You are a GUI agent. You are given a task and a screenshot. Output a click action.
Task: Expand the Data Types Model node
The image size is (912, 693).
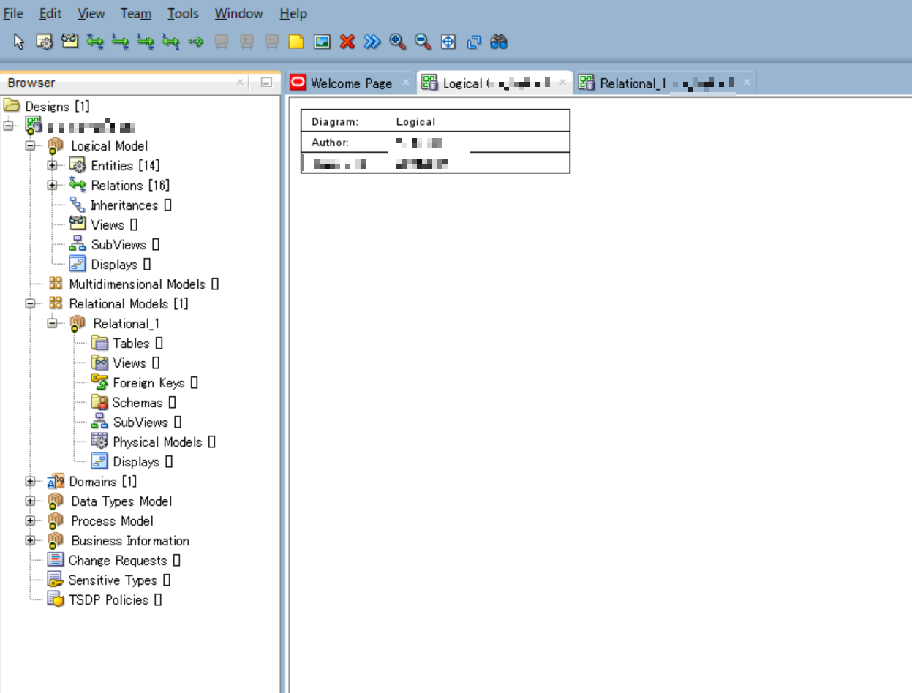point(30,501)
